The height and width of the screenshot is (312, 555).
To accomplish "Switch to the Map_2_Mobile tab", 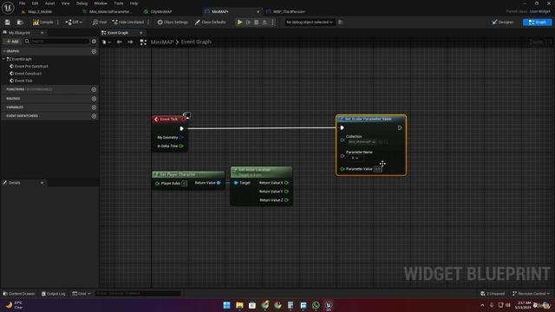I will pyautogui.click(x=40, y=11).
